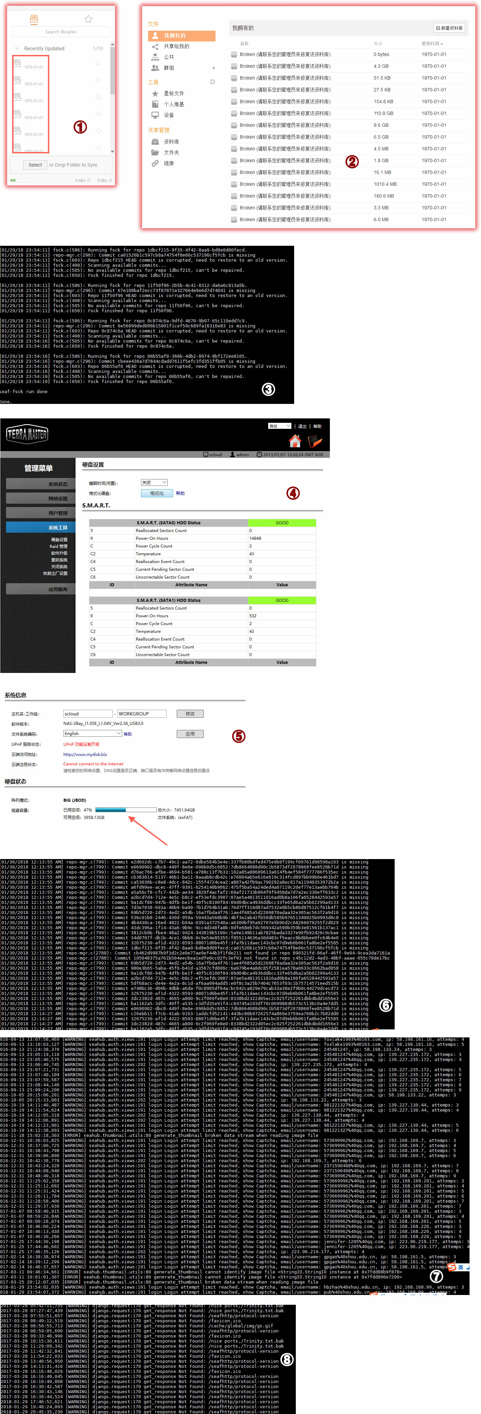Expand the 群组 arrow in sidebar

click(213, 68)
